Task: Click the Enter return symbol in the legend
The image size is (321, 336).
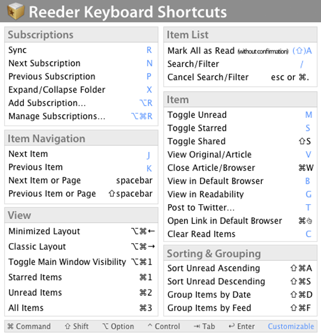Action: (x=232, y=327)
